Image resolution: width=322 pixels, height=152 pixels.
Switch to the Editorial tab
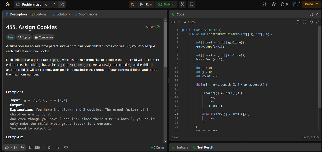(39, 14)
